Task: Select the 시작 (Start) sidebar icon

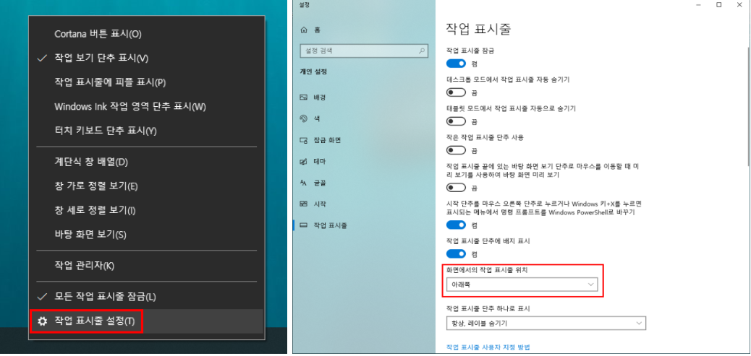Action: (x=303, y=204)
